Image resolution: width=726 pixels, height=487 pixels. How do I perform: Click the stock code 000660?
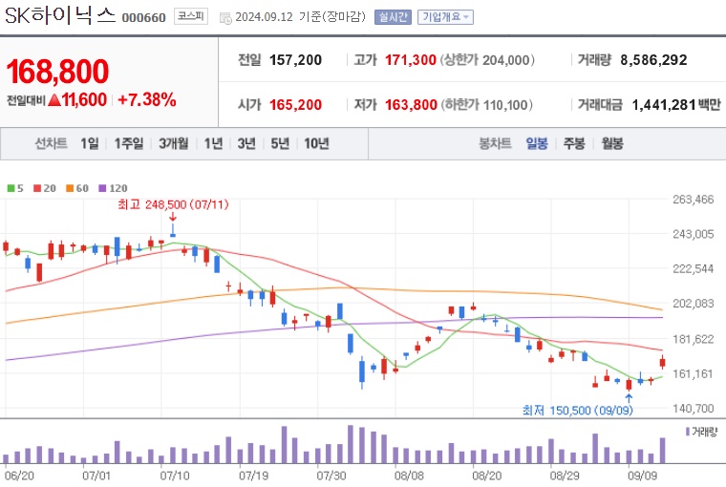[143, 17]
